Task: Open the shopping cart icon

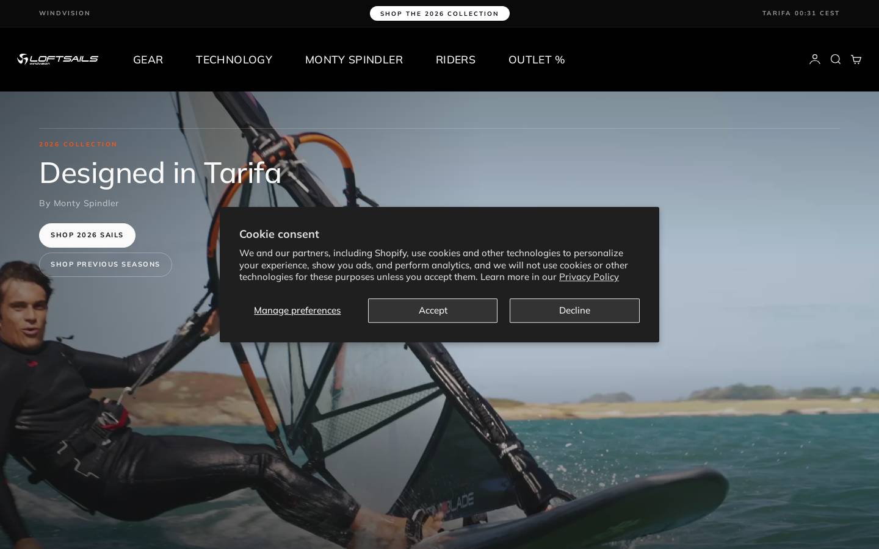Action: pos(856,59)
